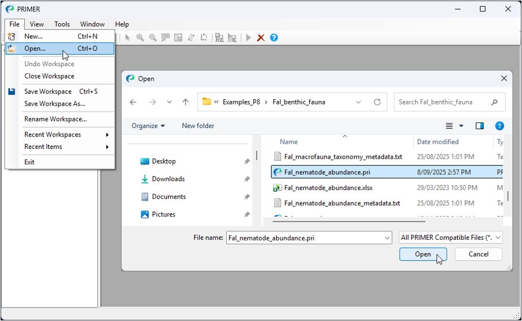
Task: Click the New folder button
Action: click(198, 126)
